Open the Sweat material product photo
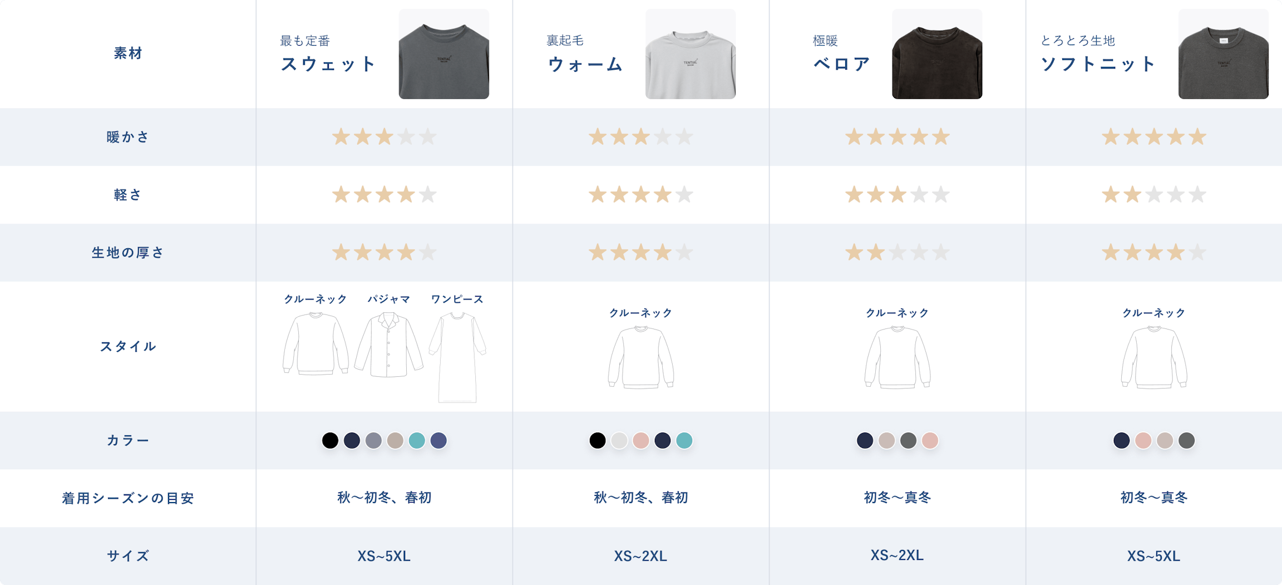The width and height of the screenshot is (1282, 585). point(443,54)
